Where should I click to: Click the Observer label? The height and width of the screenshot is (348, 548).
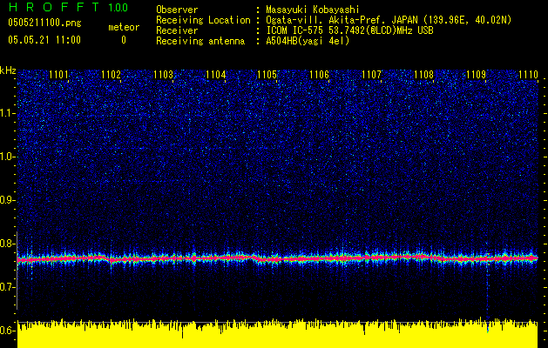coord(177,10)
